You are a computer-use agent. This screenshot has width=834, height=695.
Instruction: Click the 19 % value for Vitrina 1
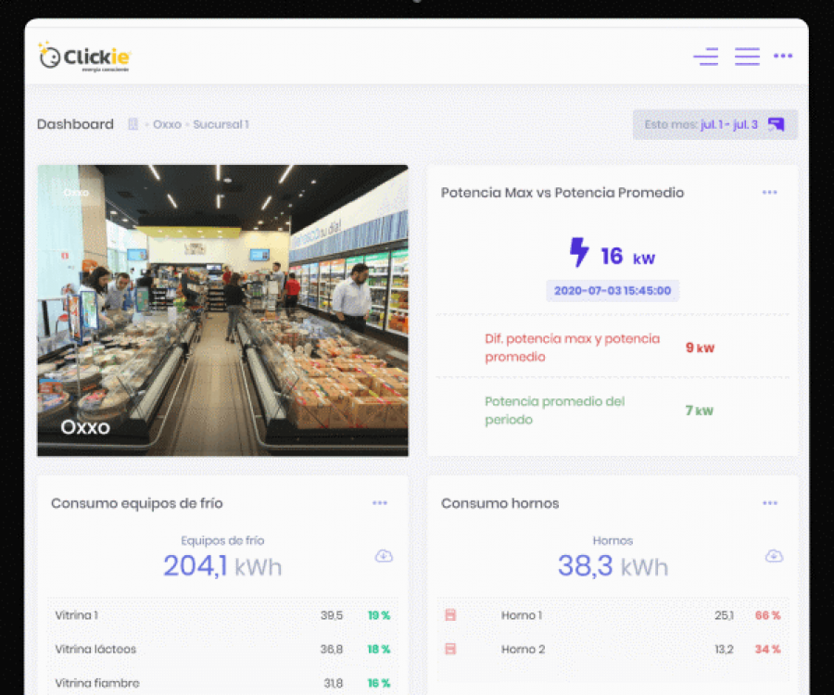pos(379,615)
